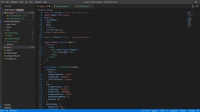The image size is (200, 112).
Task: Switch to the App.js editor tab
Action: pyautogui.click(x=43, y=6)
